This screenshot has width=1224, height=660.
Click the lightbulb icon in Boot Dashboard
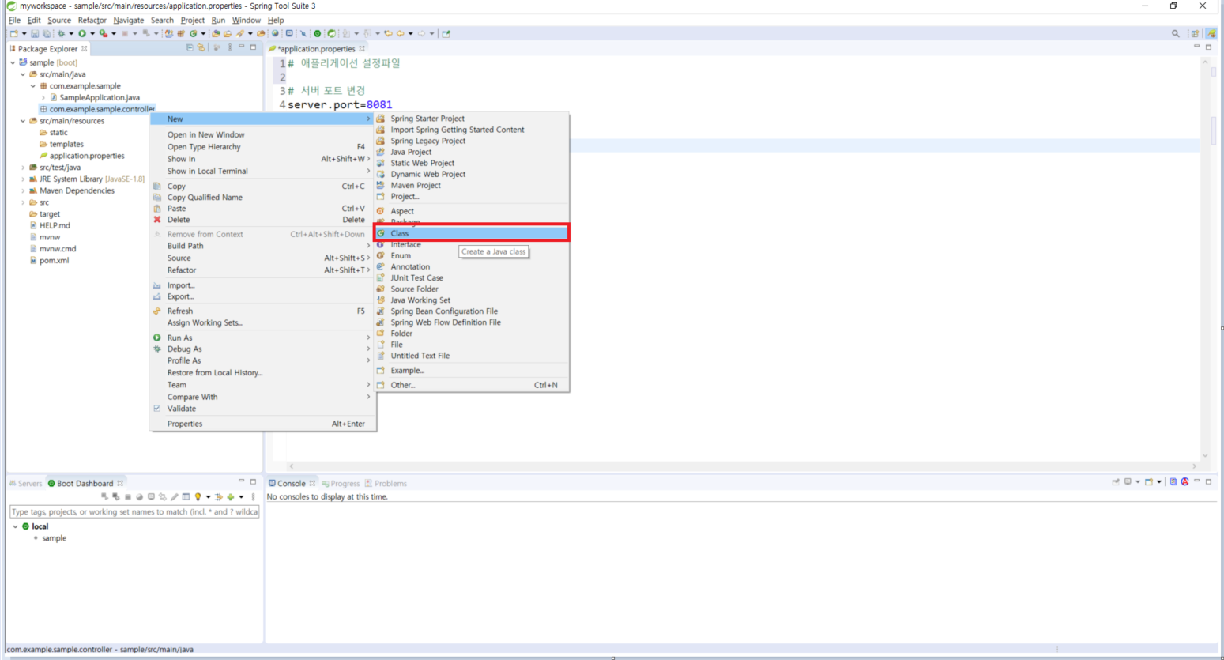(x=198, y=497)
